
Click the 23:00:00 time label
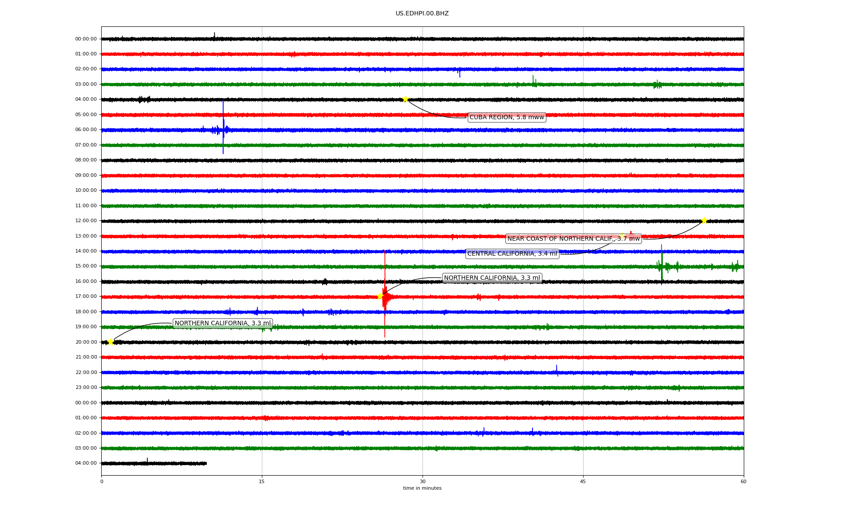[86, 388]
